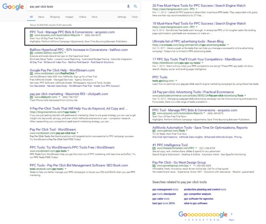Click related search 'what is ppc software'
266x224 pixels.
(x=196, y=204)
